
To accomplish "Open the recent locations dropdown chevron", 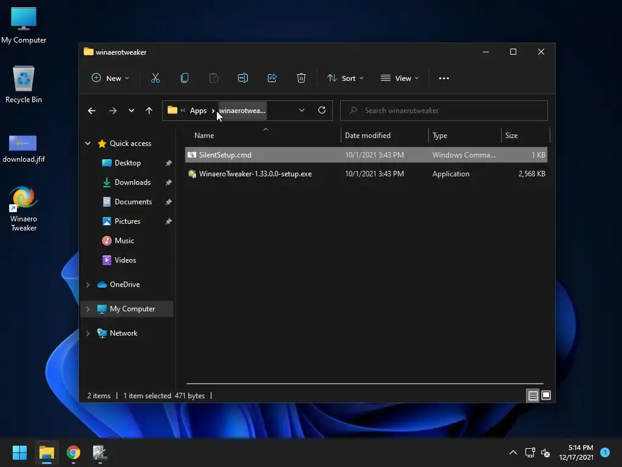I will (131, 111).
